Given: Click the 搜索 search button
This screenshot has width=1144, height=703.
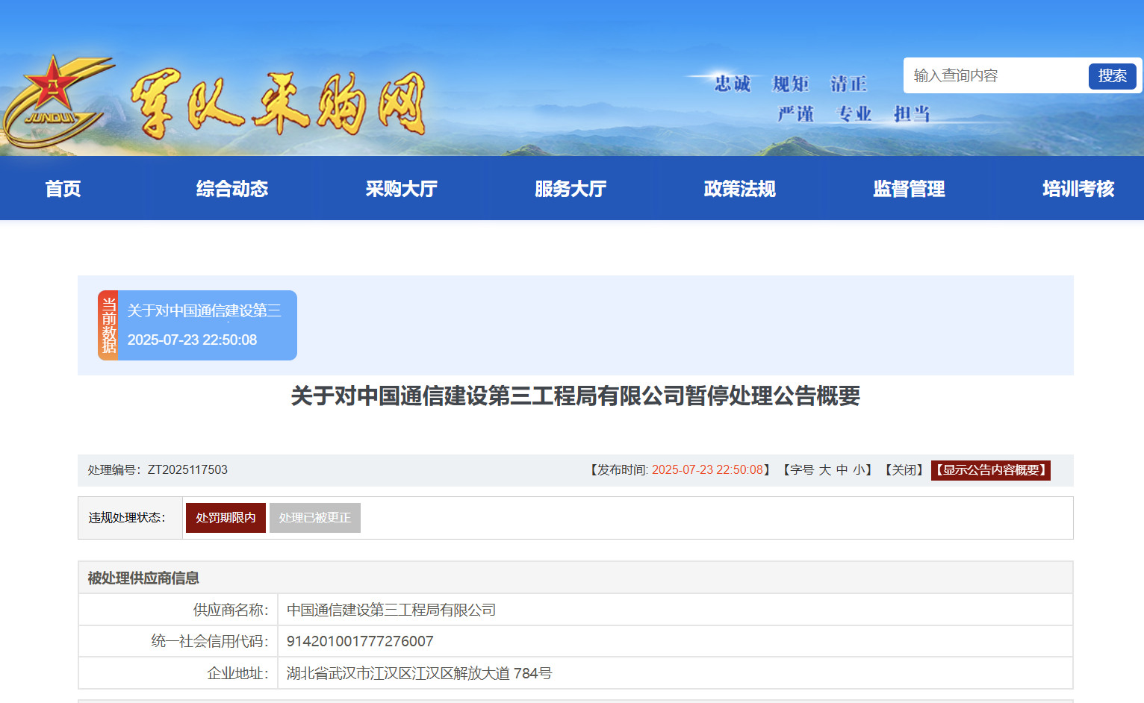Looking at the screenshot, I should 1112,75.
